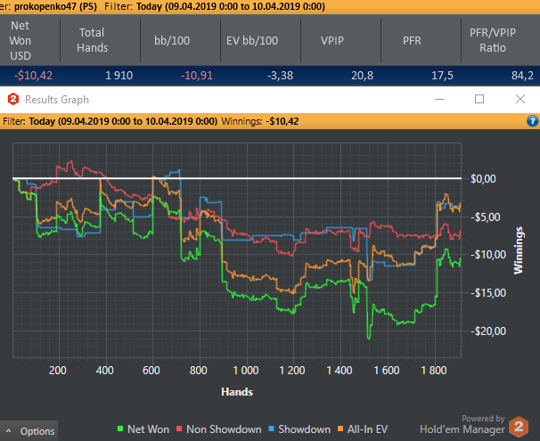Click the 1 600 hands axis tick

387,371
